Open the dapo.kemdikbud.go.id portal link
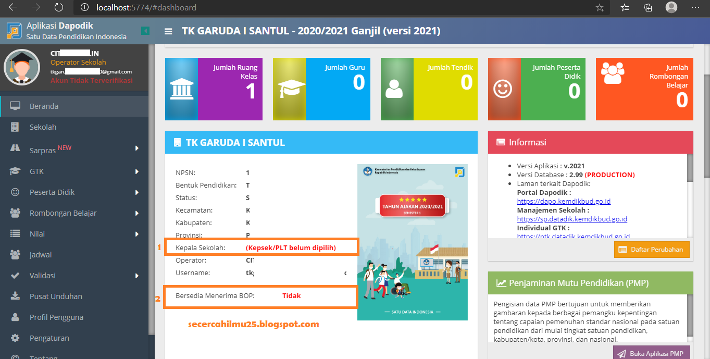The image size is (710, 359). point(564,201)
